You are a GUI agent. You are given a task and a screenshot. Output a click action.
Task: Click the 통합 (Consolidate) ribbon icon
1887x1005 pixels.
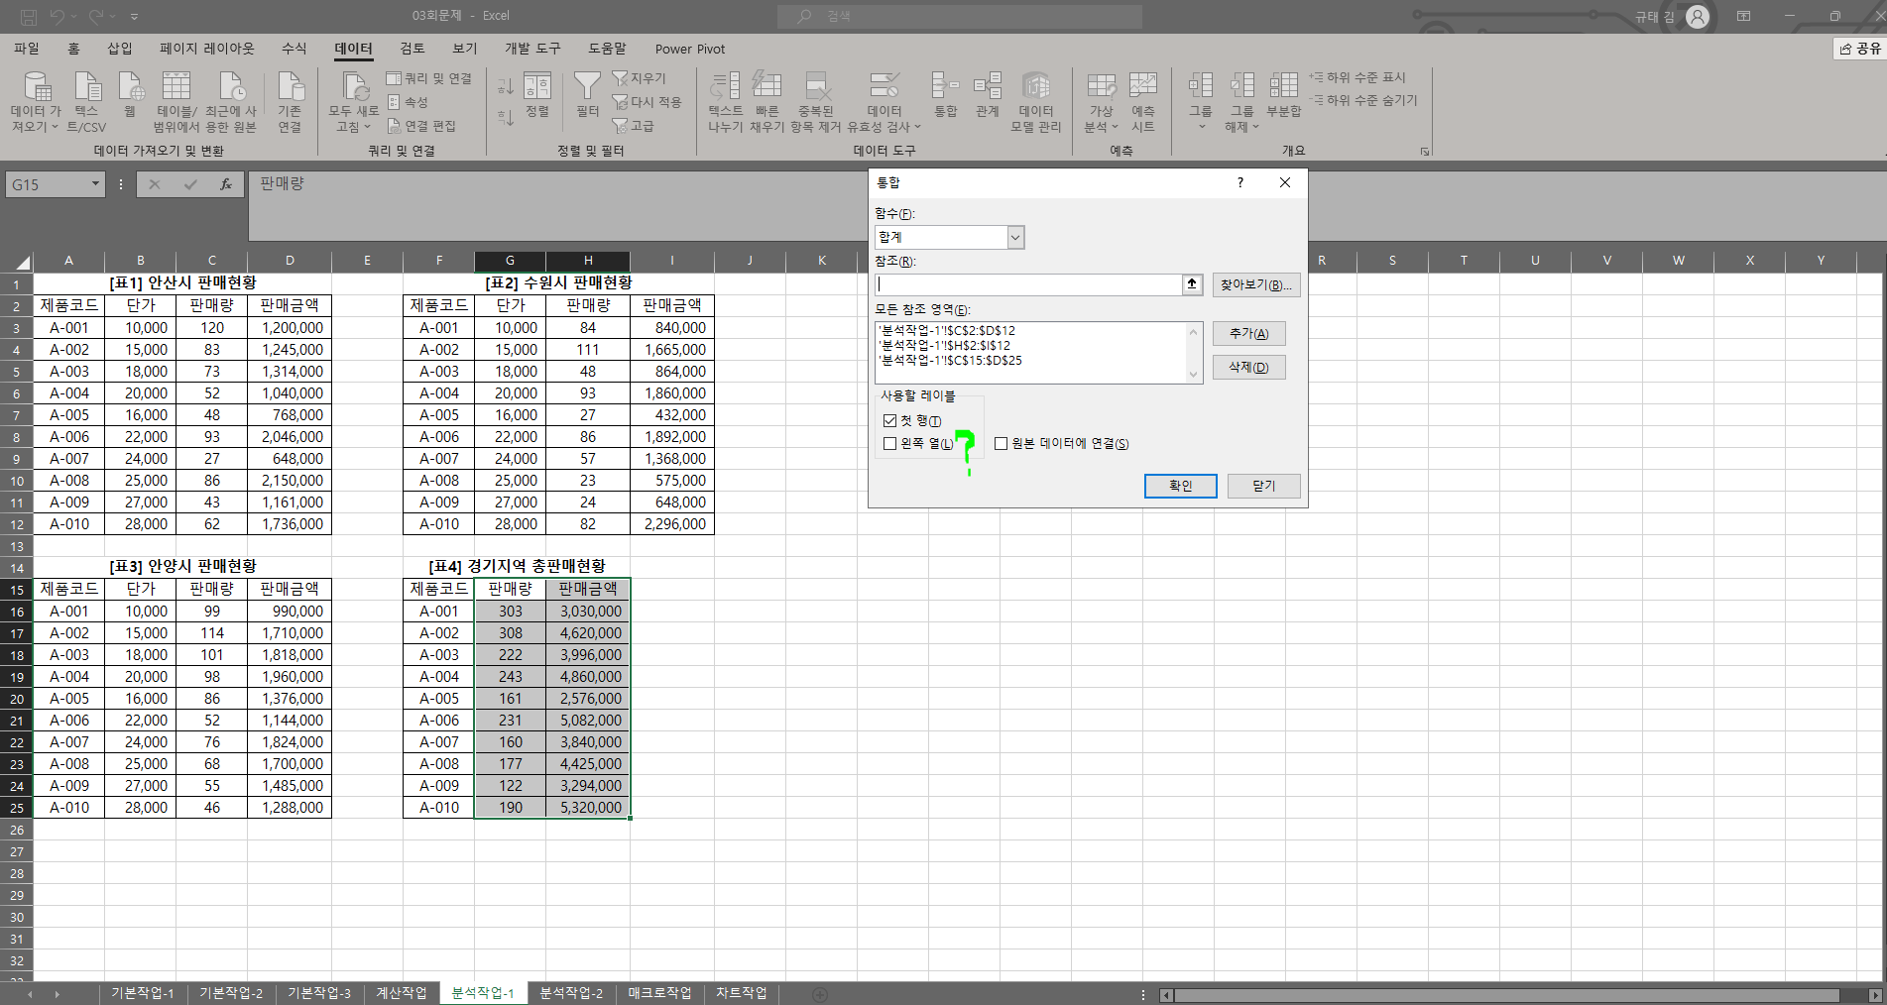[945, 89]
